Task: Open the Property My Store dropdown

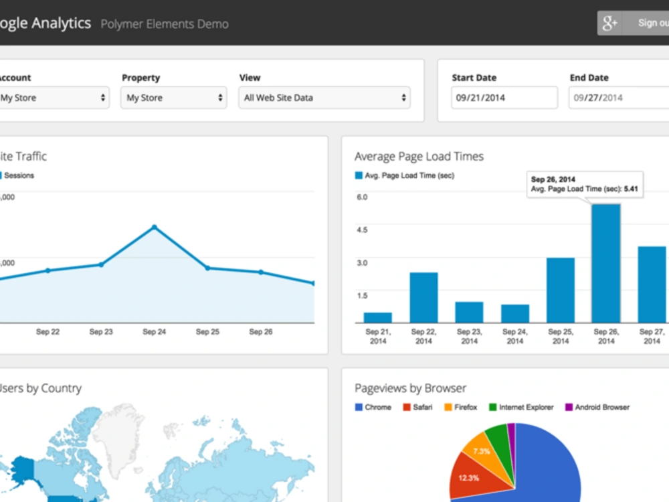Action: point(174,98)
